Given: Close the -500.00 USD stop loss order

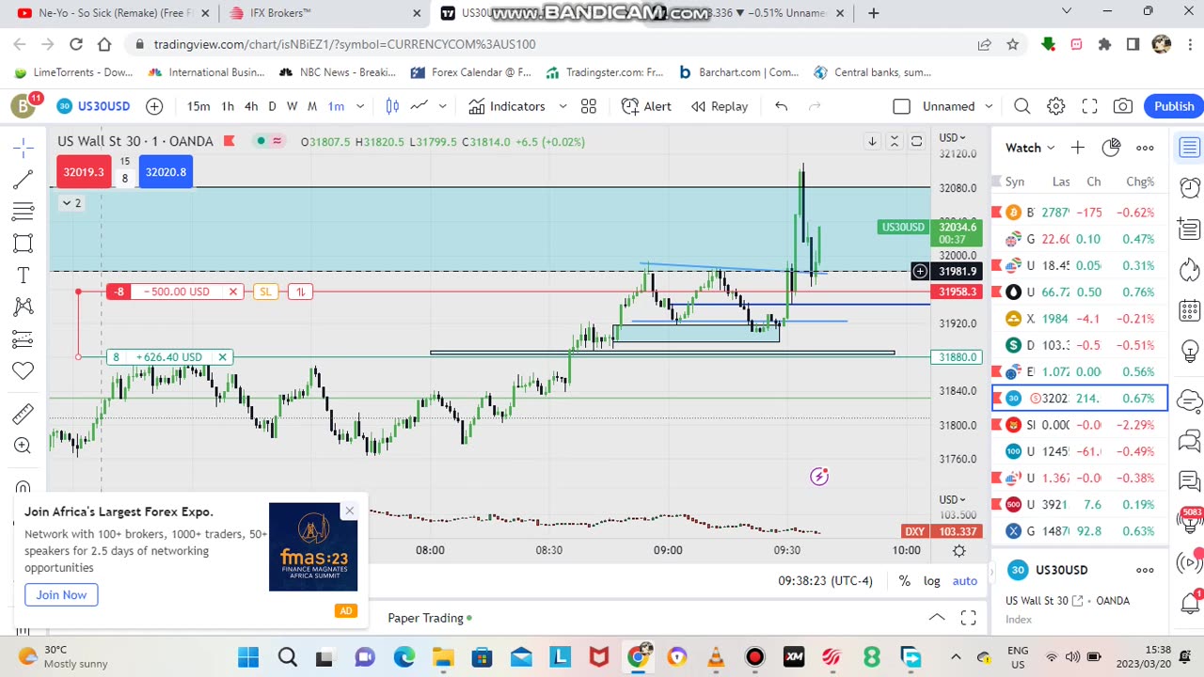Looking at the screenshot, I should (x=233, y=291).
